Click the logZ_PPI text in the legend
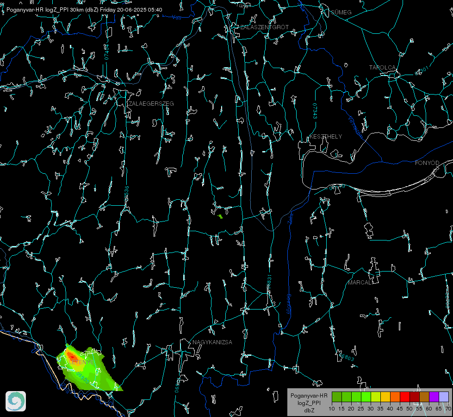This screenshot has width=453, height=417. 309,403
